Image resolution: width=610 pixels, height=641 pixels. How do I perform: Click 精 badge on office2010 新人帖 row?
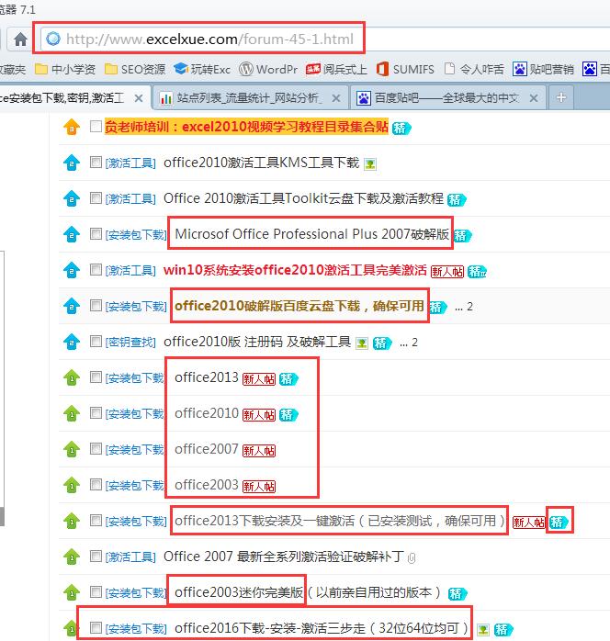[x=288, y=415]
